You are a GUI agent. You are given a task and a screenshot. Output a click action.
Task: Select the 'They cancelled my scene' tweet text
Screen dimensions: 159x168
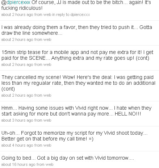pyautogui.click(x=78, y=83)
